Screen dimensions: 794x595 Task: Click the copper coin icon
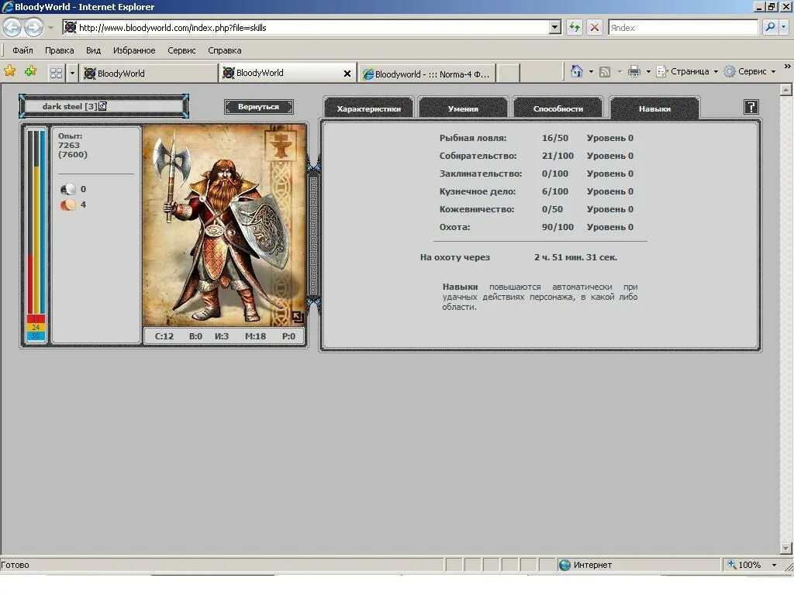coord(68,205)
